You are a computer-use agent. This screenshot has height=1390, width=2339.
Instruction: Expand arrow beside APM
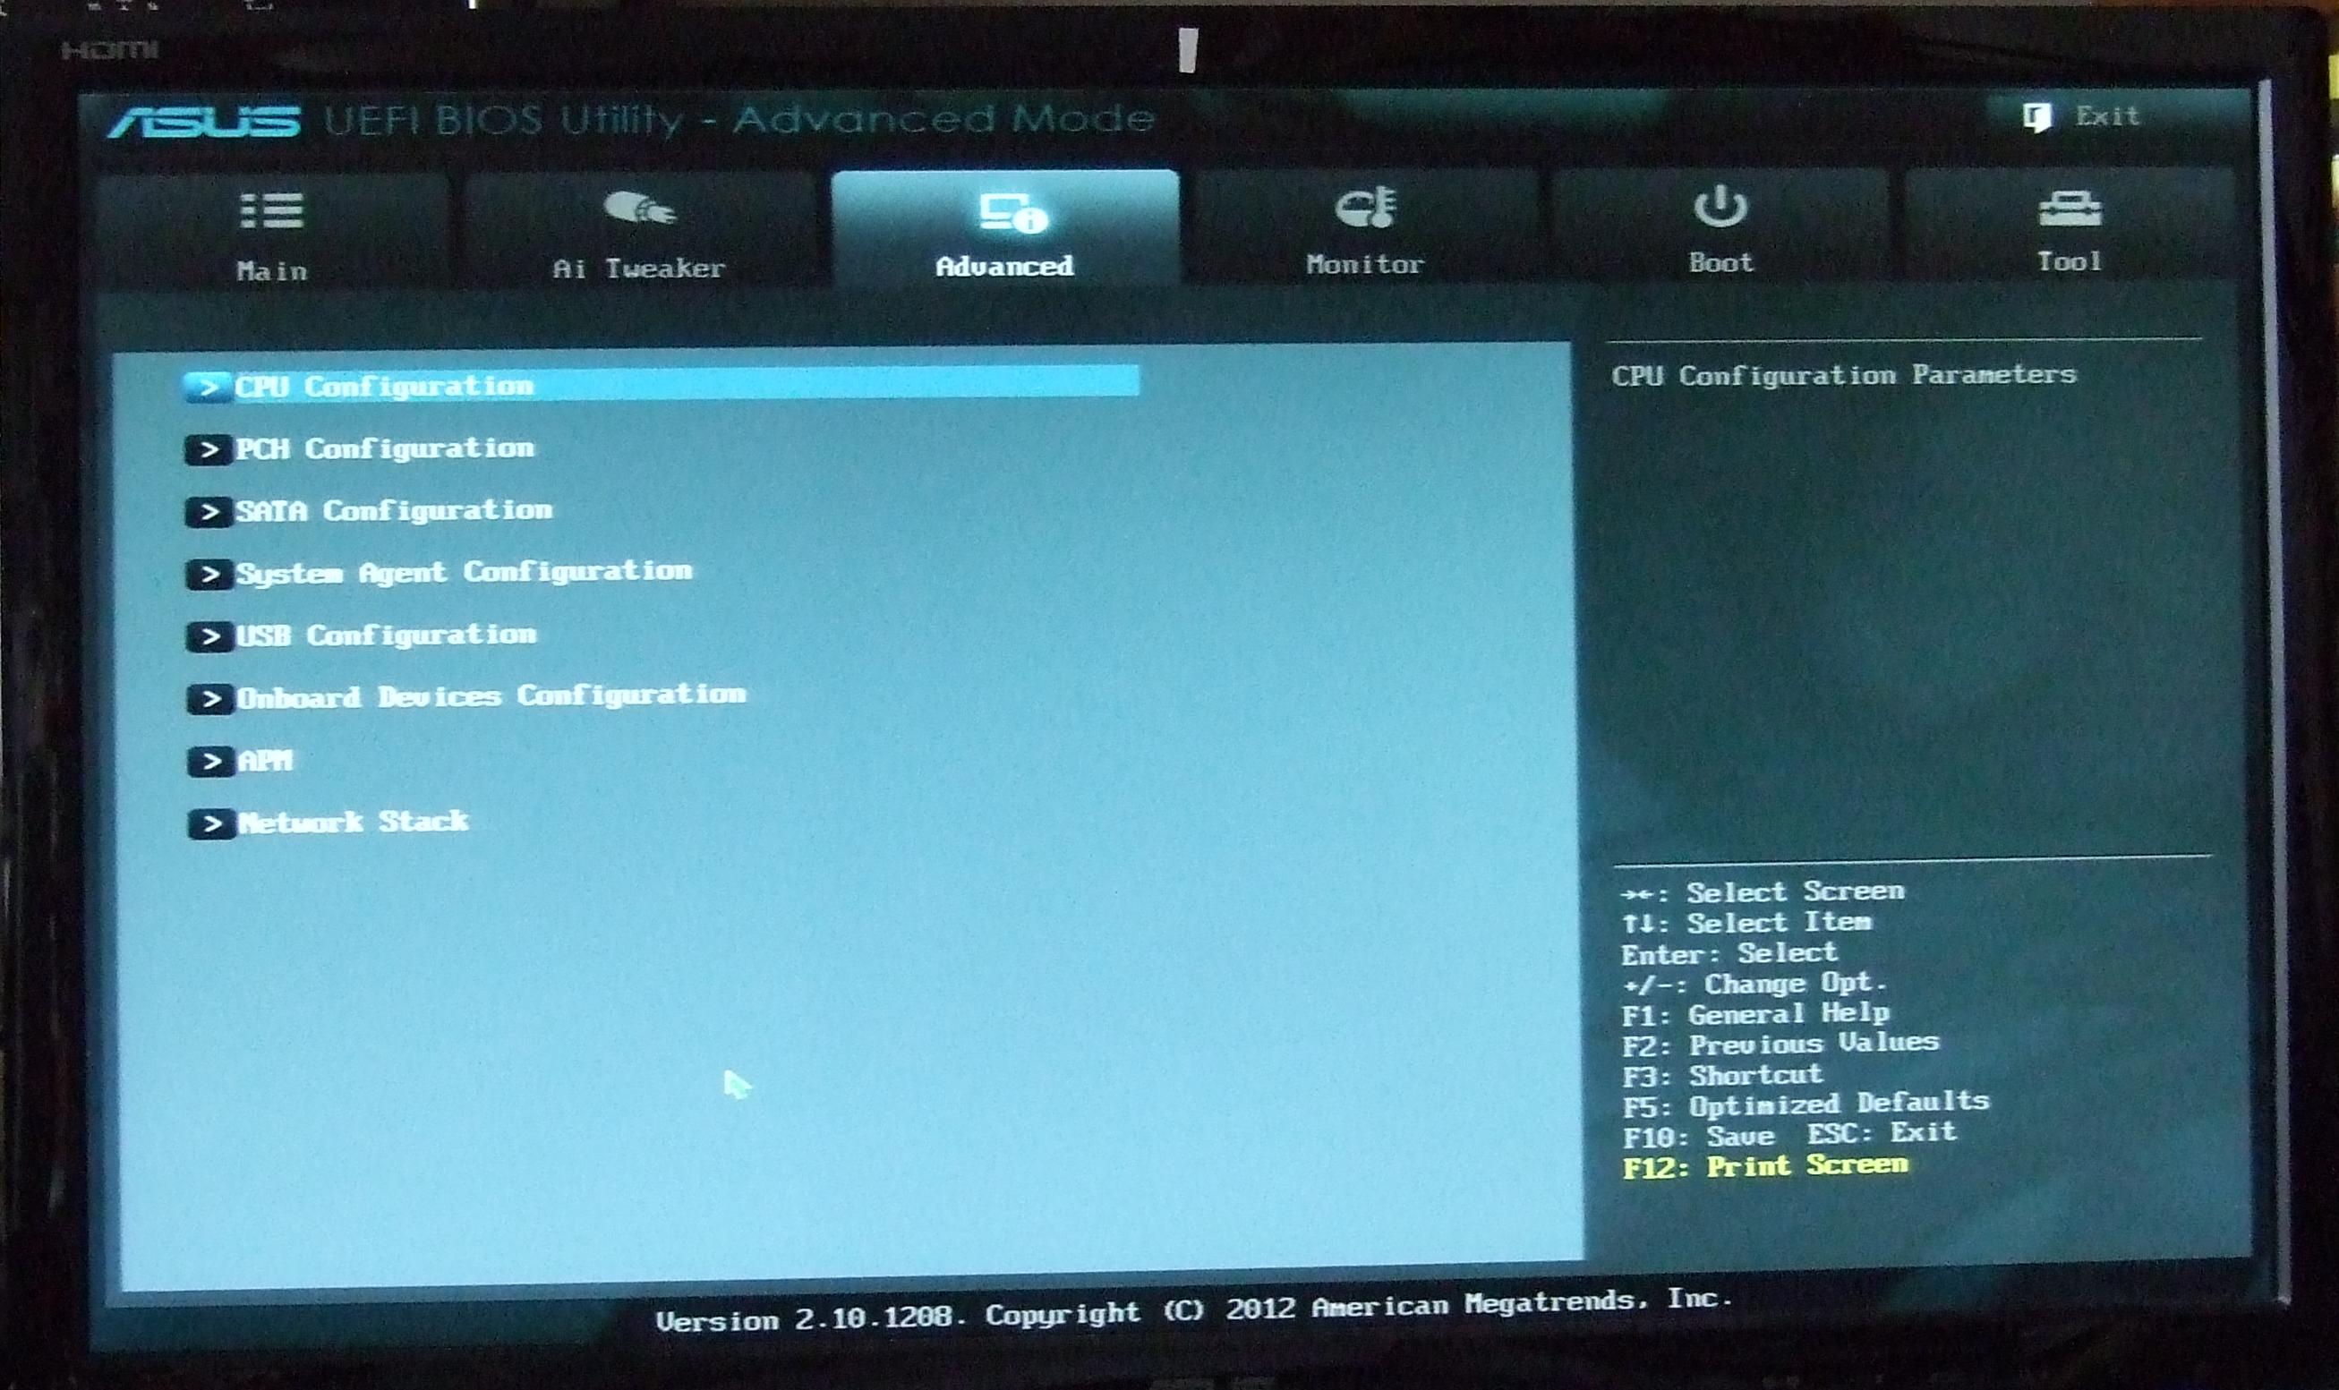pyautogui.click(x=211, y=762)
